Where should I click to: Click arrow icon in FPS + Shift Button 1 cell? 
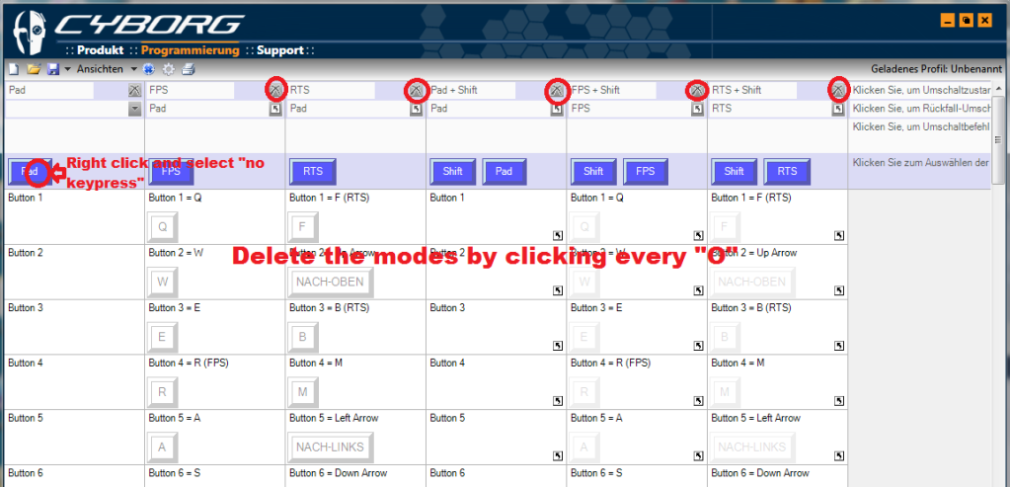697,236
